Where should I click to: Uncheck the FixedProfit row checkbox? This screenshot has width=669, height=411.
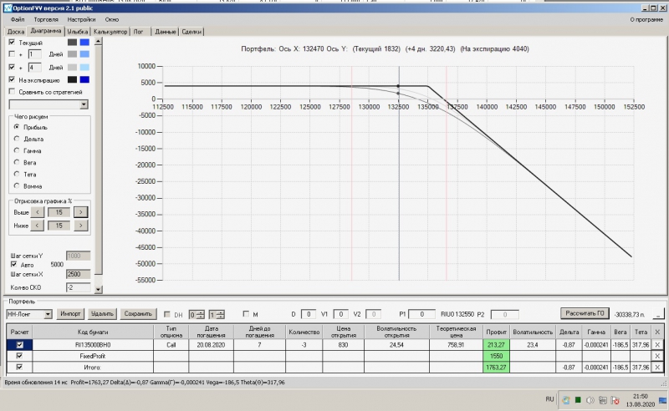point(19,356)
